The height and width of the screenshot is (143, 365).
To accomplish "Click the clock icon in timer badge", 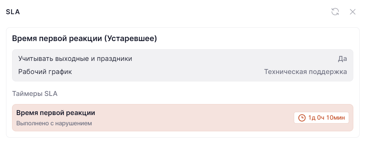I will [x=302, y=118].
